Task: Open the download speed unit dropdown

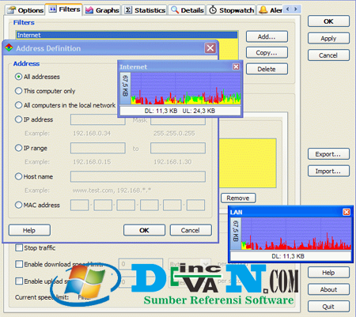Action: click(x=206, y=263)
